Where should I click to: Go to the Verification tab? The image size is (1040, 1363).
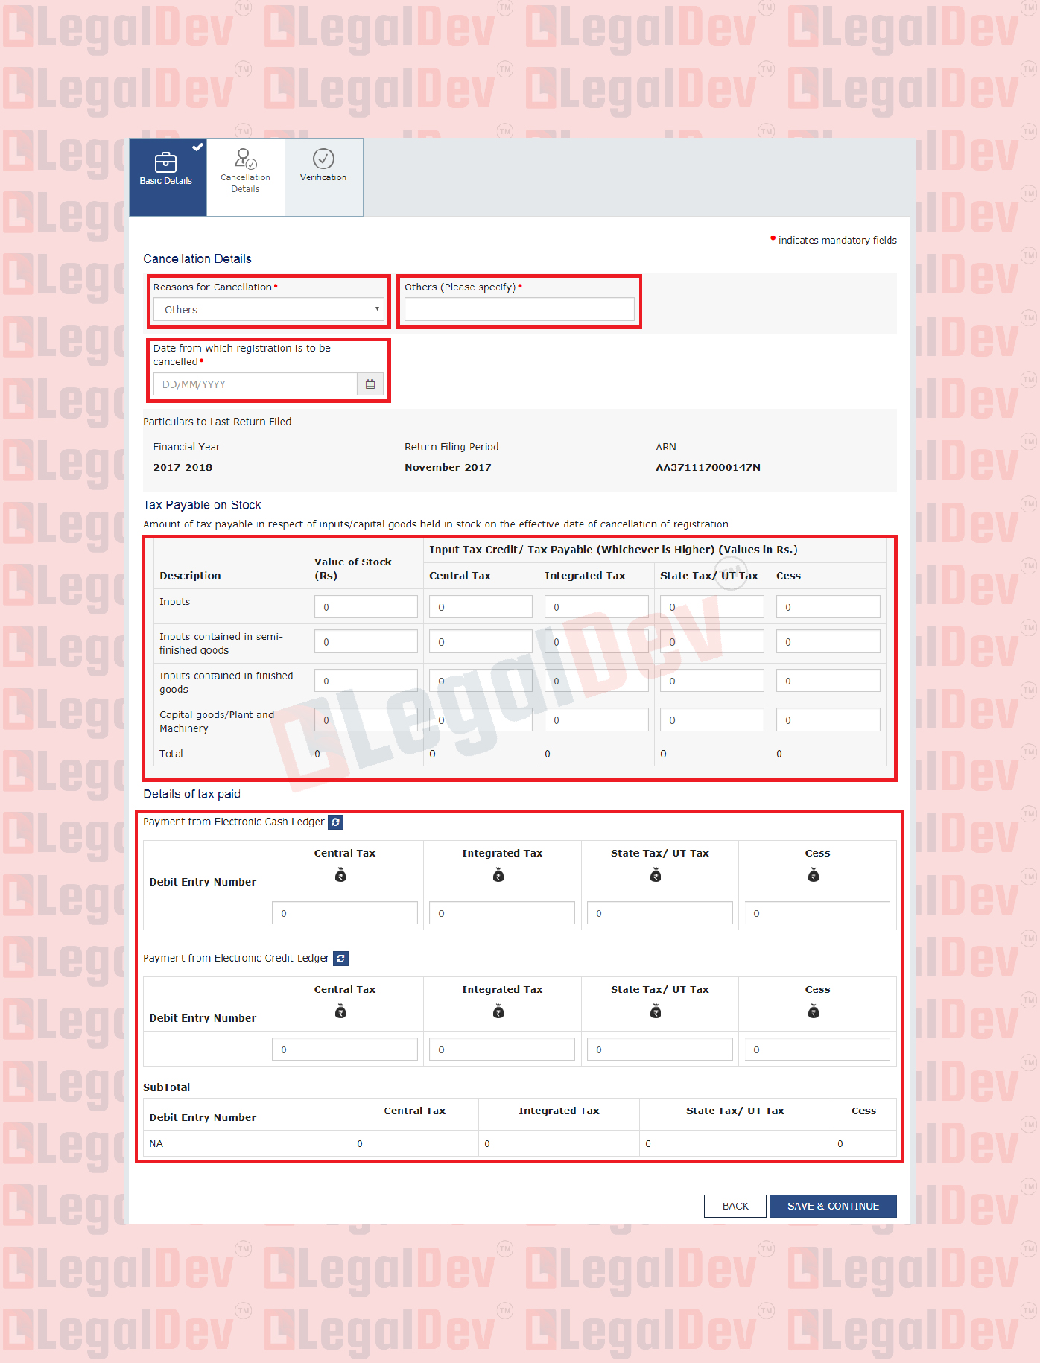tap(323, 177)
